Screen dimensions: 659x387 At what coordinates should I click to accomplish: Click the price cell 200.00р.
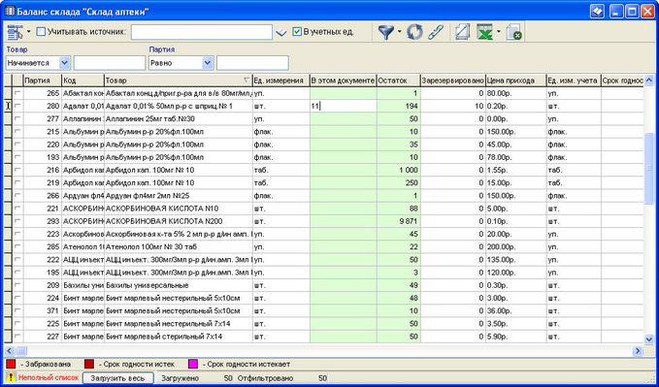click(x=515, y=246)
